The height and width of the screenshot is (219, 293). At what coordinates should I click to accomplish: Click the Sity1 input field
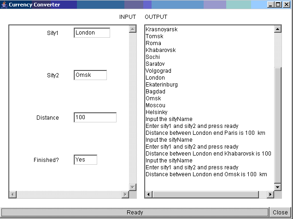click(x=92, y=33)
